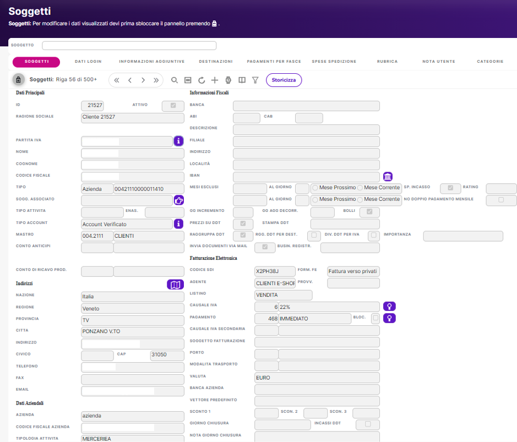Toggle Raggruppa DDT checkbox
The image size is (517, 442).
click(243, 235)
